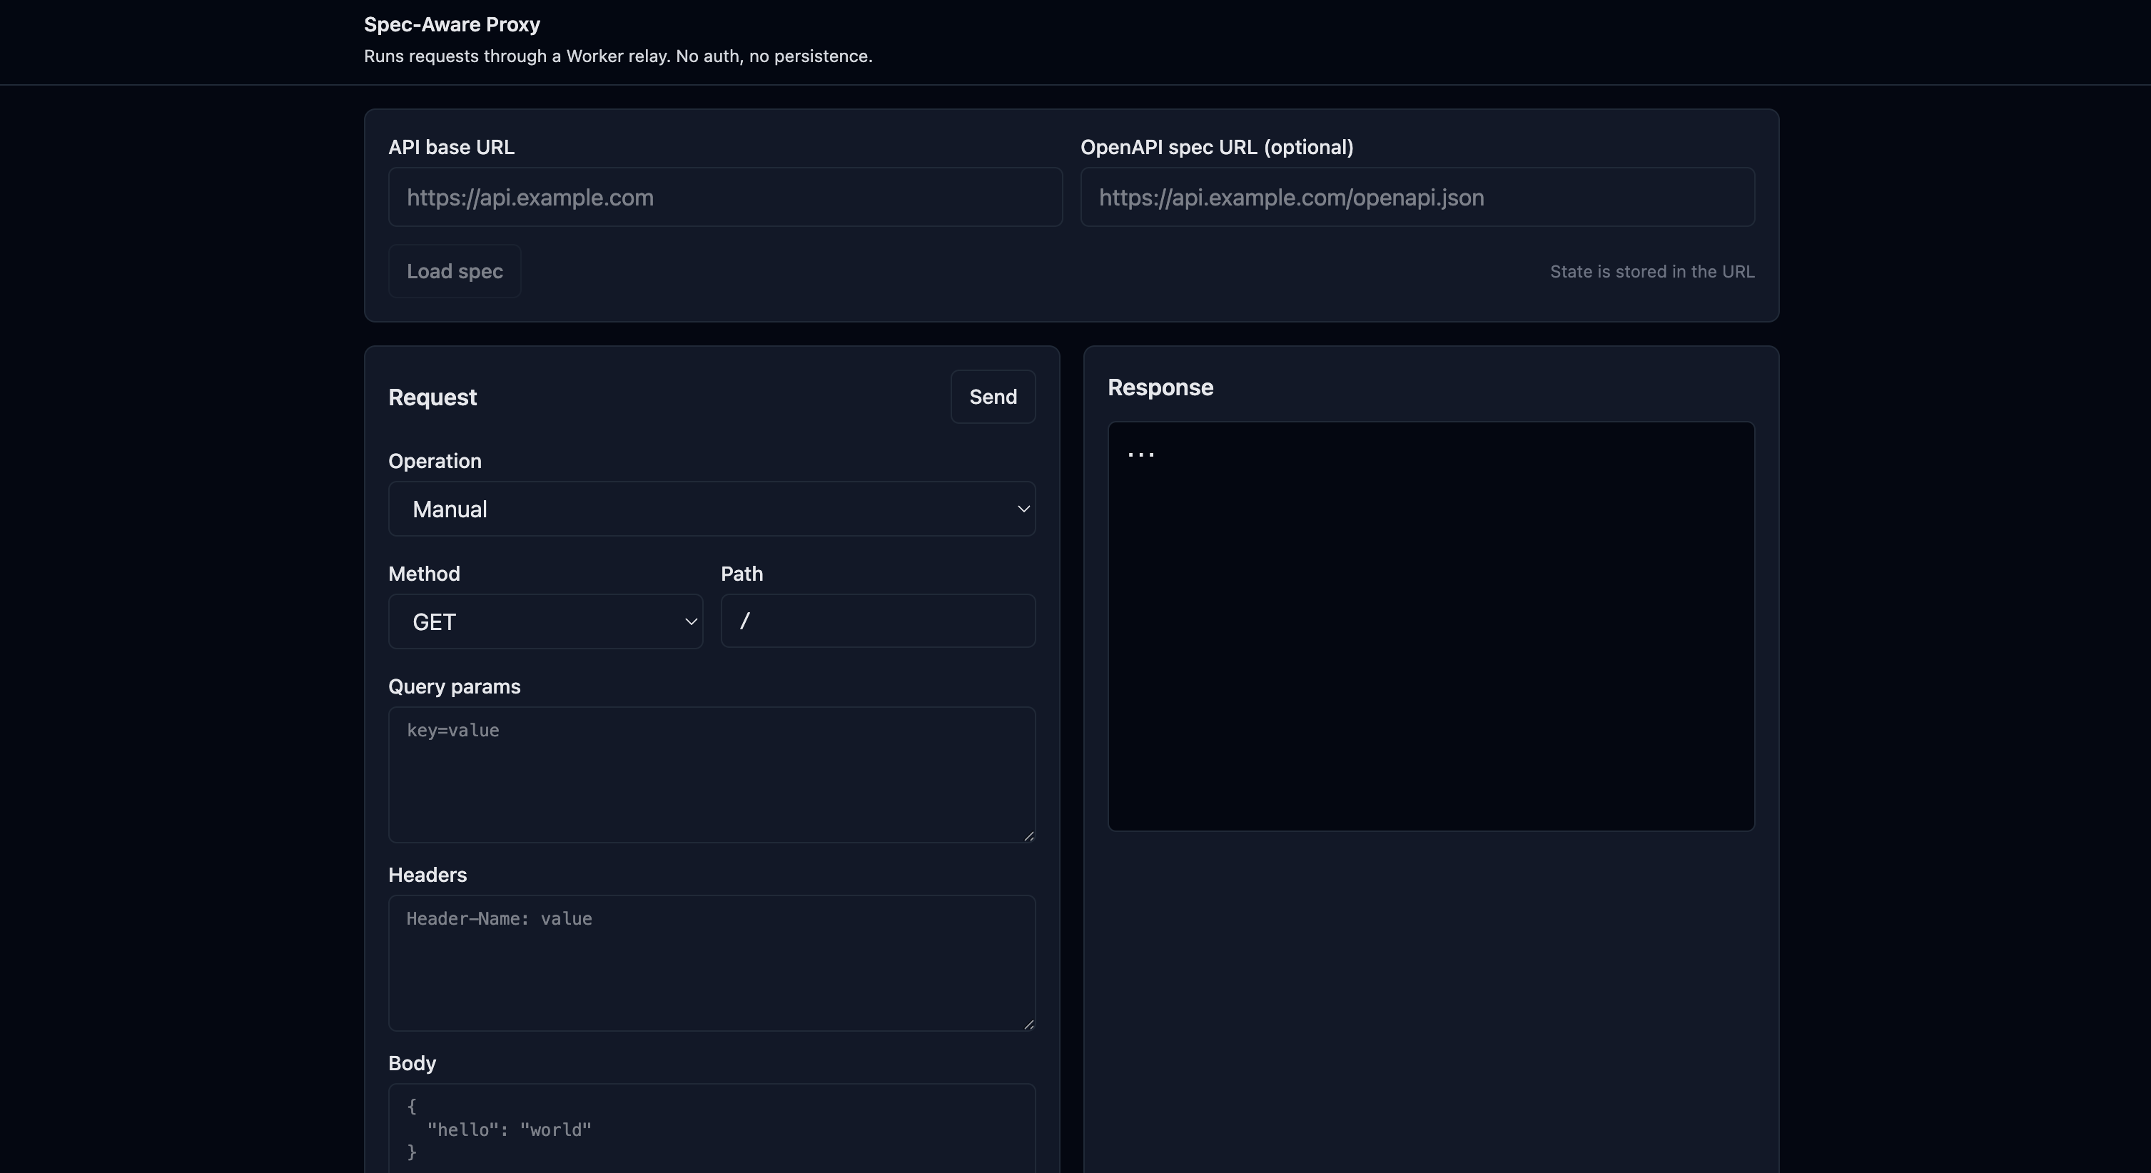Click the 'State is stored in the URL' text

click(1651, 270)
